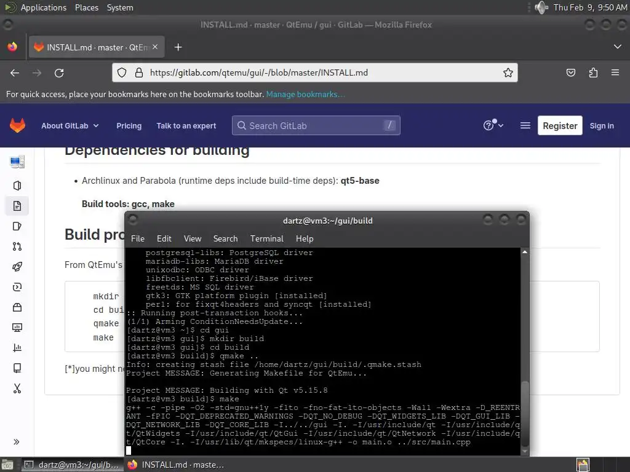Click bottom-right panel tray icon
Screen dimensions: 630x472
coord(583,465)
